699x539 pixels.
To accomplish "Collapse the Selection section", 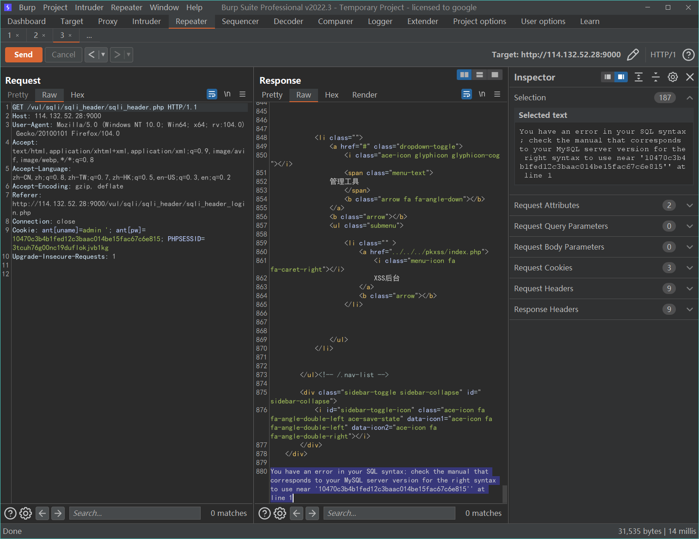I will 689,98.
